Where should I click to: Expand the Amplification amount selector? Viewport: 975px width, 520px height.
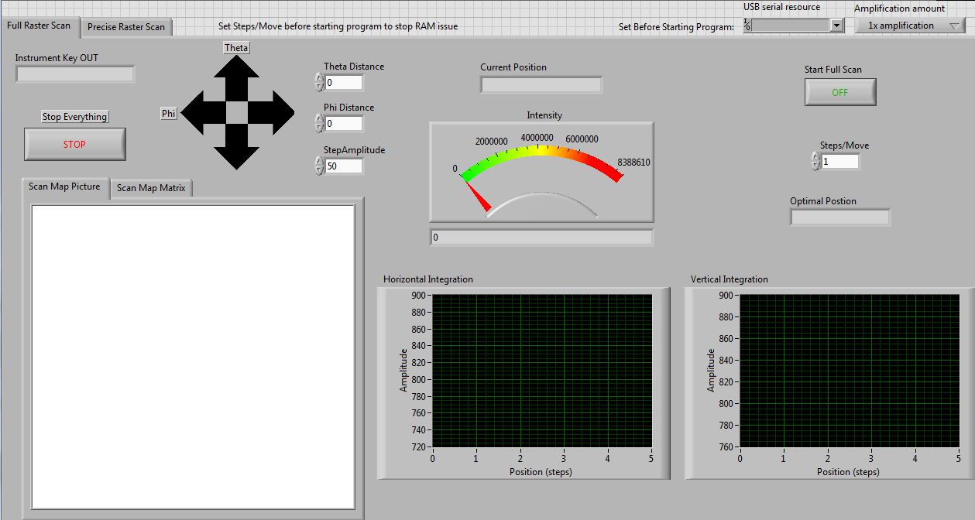coord(908,26)
